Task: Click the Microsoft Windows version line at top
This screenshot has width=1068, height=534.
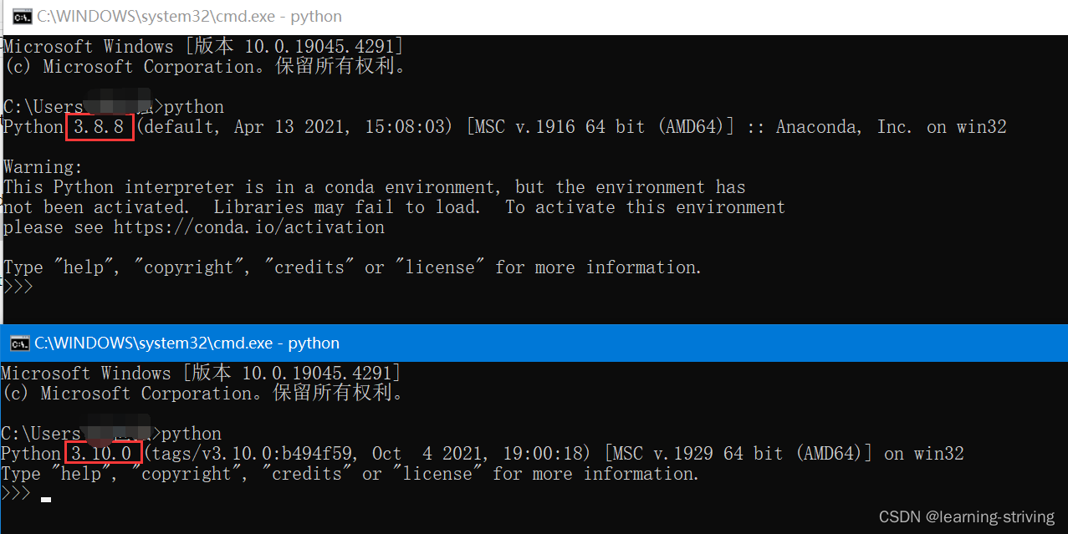Action: click(201, 46)
